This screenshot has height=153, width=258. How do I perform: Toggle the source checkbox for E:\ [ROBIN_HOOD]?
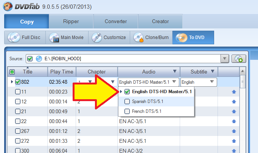point(30,59)
